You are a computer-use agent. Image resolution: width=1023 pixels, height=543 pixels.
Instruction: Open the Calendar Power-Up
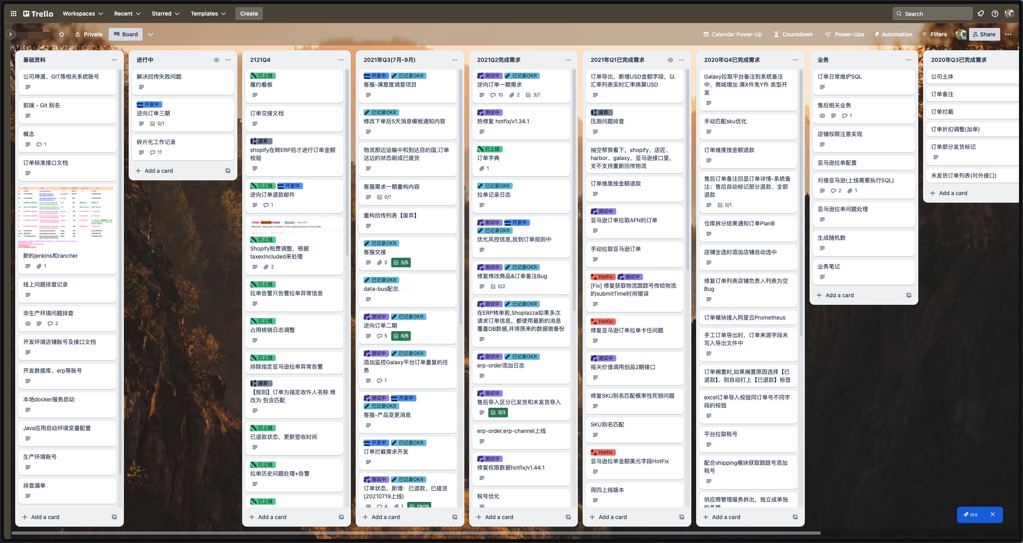(x=732, y=34)
